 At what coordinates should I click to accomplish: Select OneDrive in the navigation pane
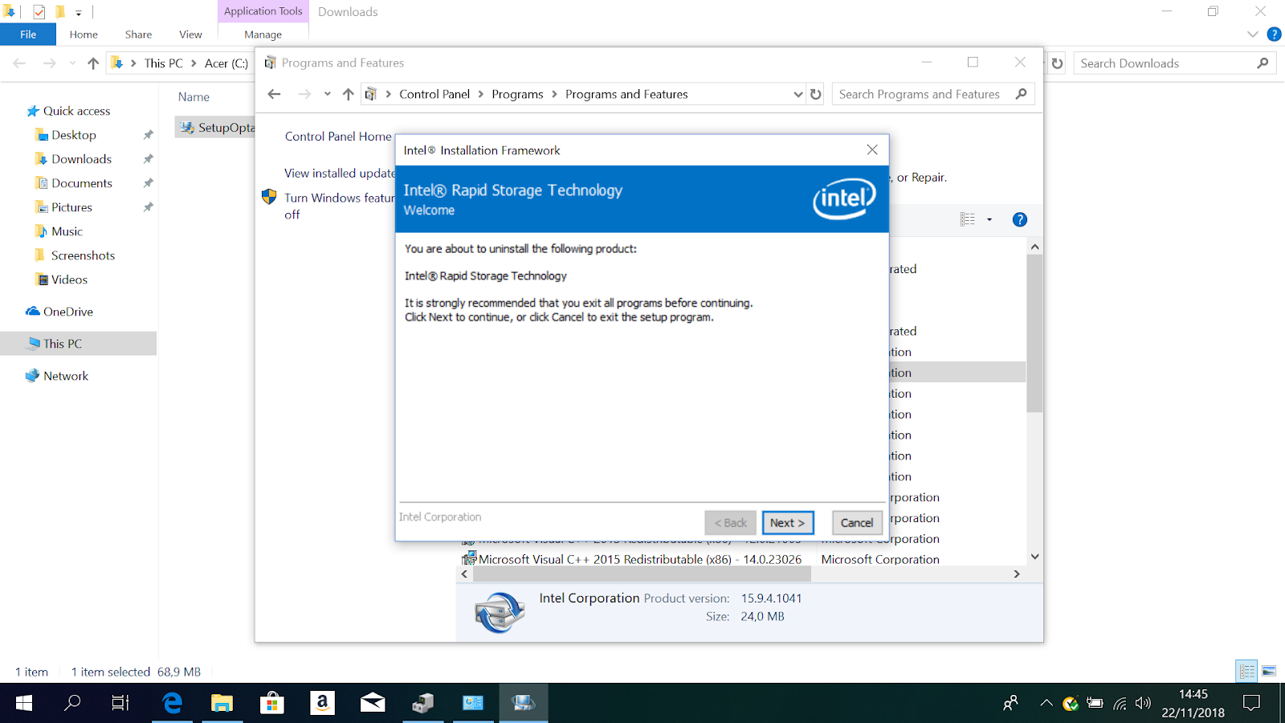click(67, 312)
